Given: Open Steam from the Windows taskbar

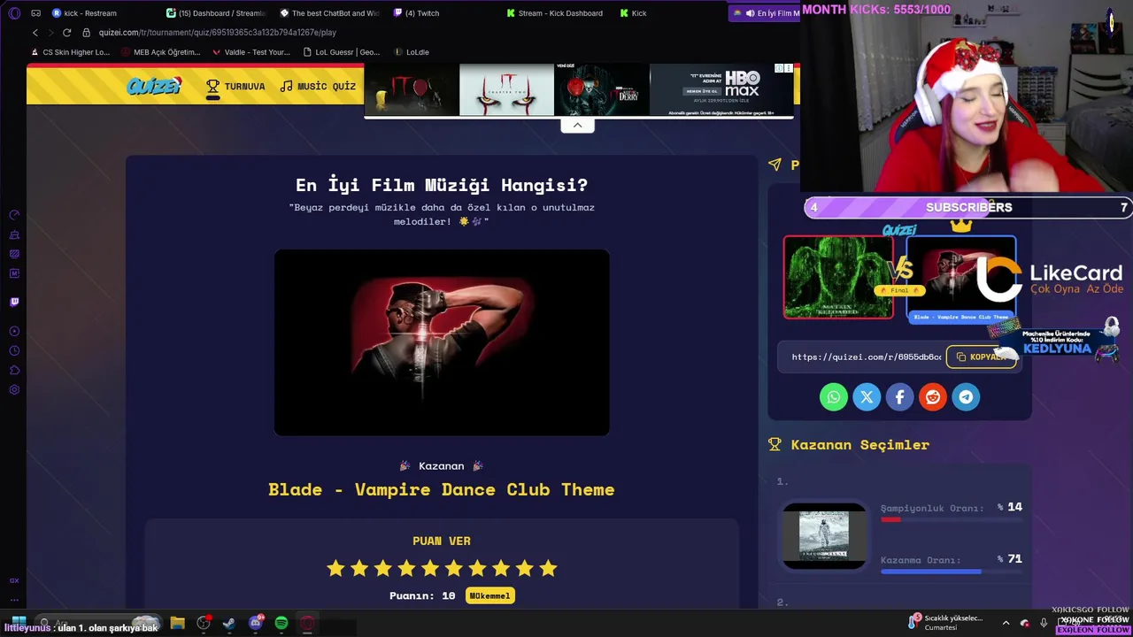Looking at the screenshot, I should click(x=229, y=623).
